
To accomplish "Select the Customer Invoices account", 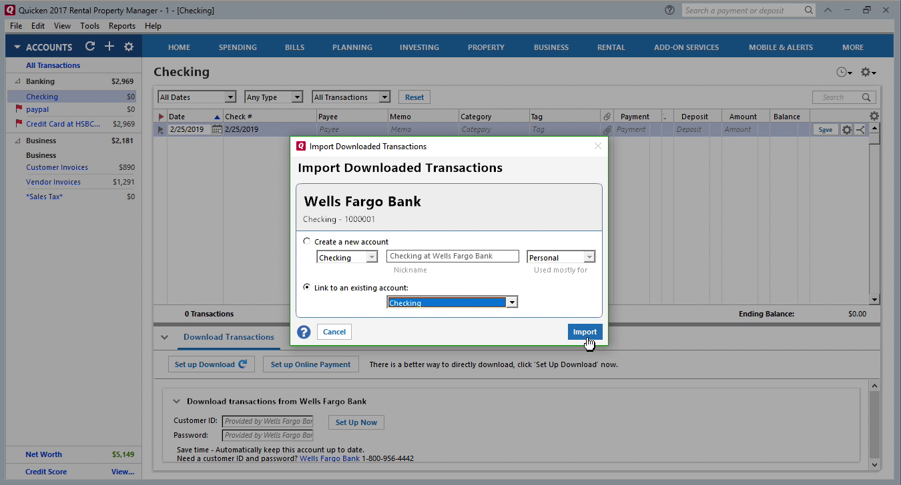I will coord(57,167).
